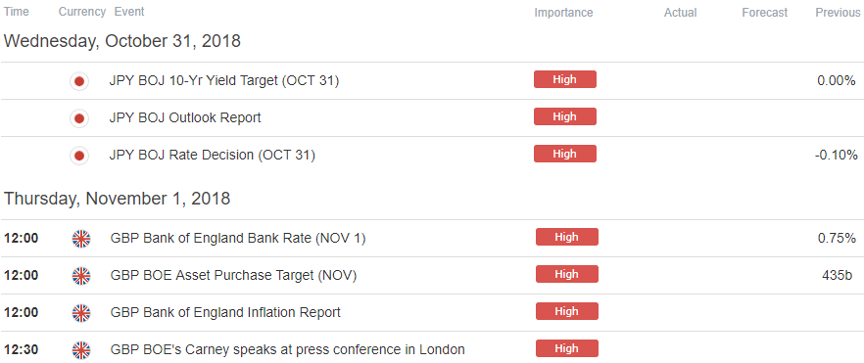Select Thursday, November 1, 2018 date heading
Screen dimensions: 864x363
click(x=117, y=199)
